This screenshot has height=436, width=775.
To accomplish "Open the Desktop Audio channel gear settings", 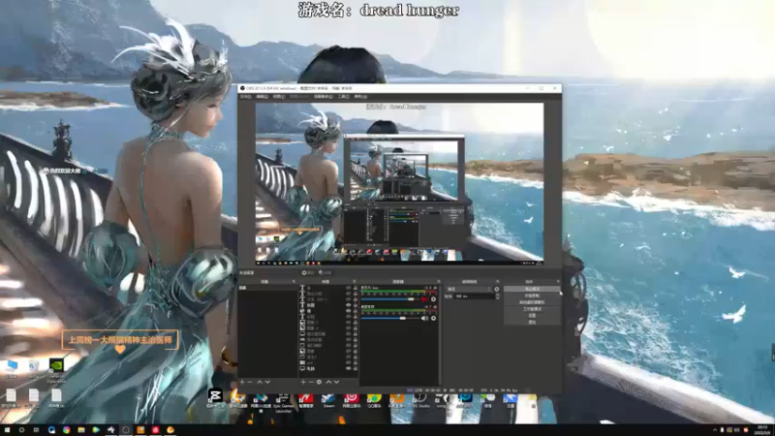I will click(433, 318).
